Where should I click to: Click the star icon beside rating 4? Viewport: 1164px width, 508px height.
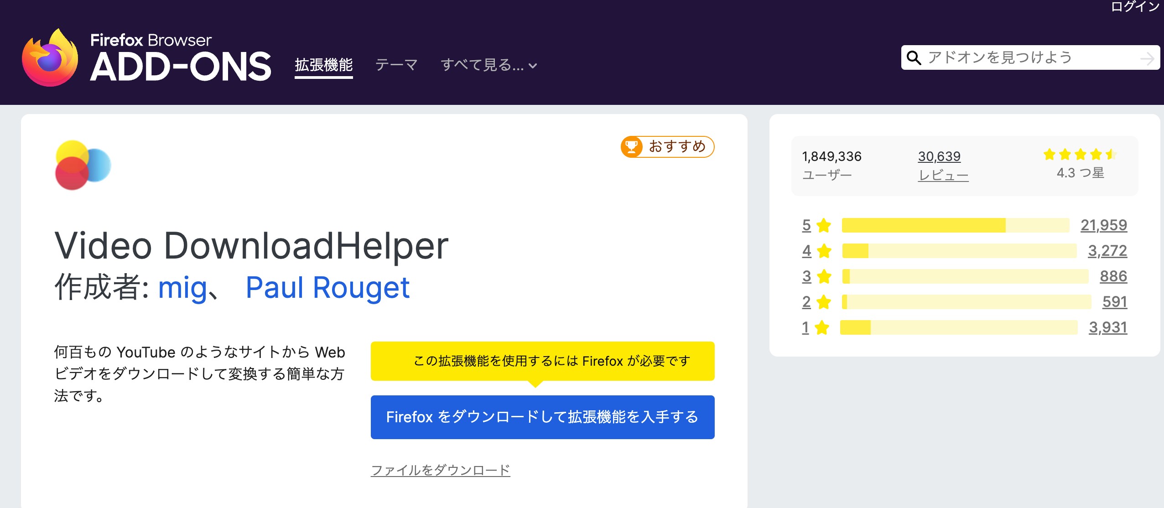click(824, 251)
